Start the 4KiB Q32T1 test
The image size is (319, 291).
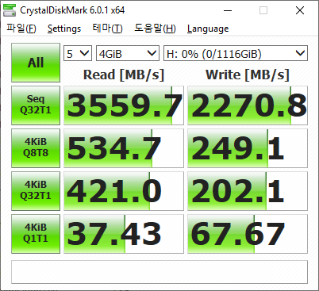point(36,191)
